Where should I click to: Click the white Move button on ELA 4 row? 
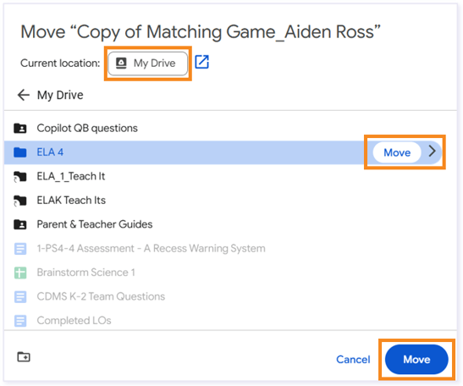click(397, 152)
